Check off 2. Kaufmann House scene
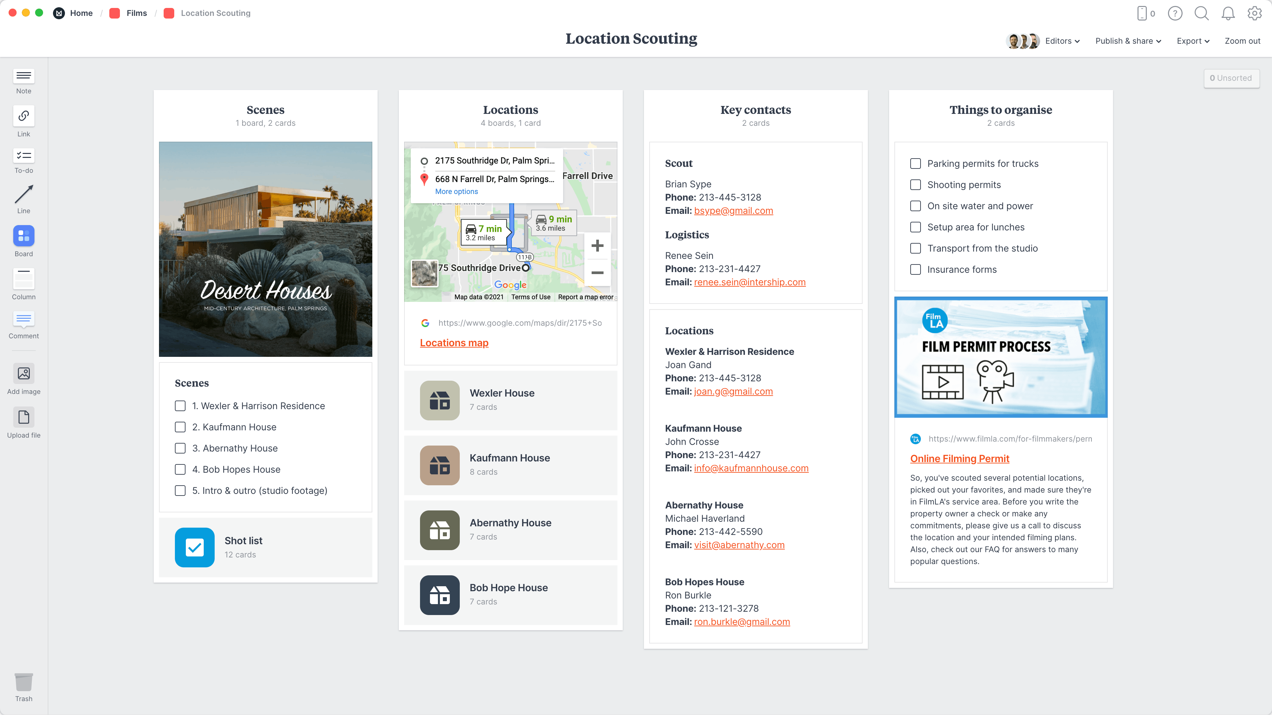The image size is (1272, 715). [x=180, y=427]
